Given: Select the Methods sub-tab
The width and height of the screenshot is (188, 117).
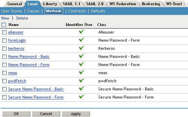Looking at the screenshot, I should point(54,11).
